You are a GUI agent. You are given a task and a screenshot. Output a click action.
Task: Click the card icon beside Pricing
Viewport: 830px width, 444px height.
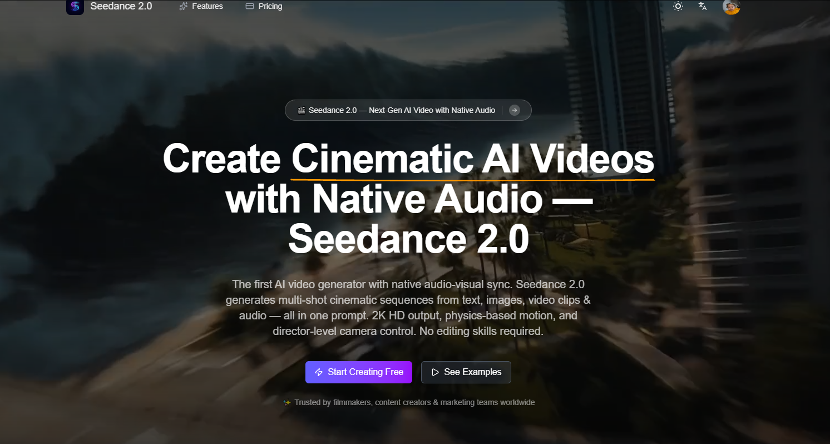click(x=250, y=6)
